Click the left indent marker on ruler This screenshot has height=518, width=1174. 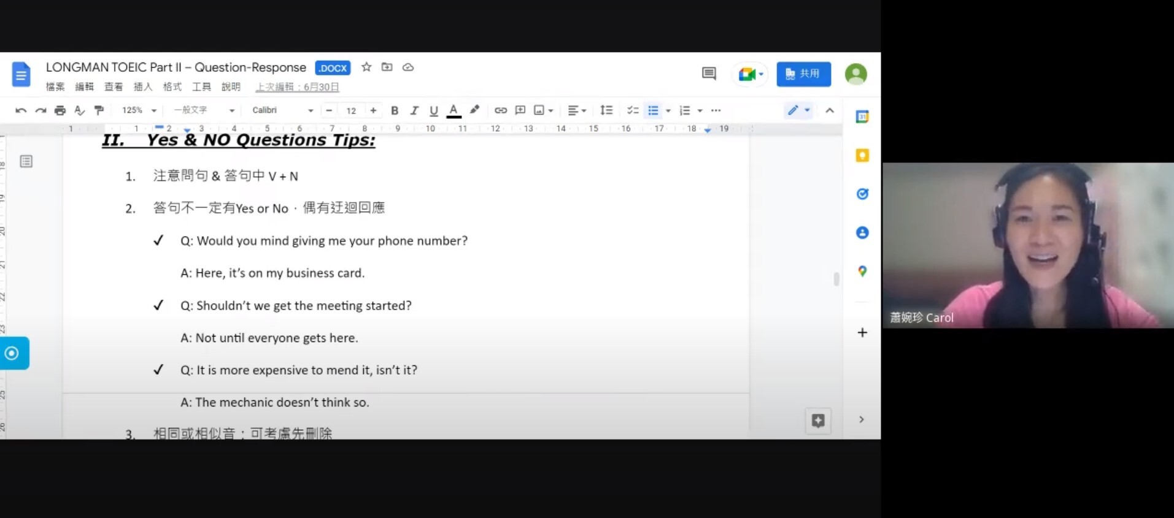click(187, 130)
